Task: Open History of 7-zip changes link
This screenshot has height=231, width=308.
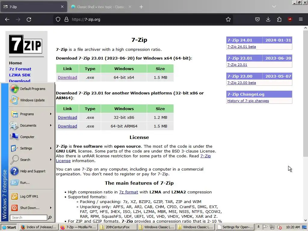Action: [x=248, y=101]
